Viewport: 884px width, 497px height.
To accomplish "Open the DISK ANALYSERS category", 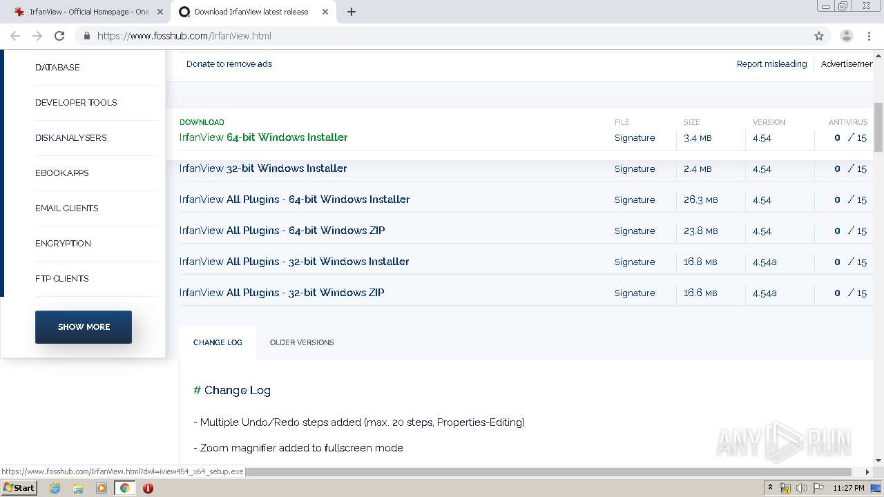I will click(x=70, y=138).
